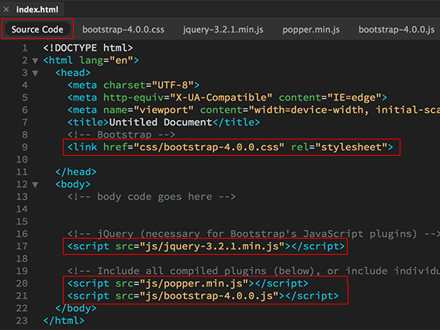Click the closing html tag
This screenshot has height=330, width=440.
pyautogui.click(x=64, y=321)
